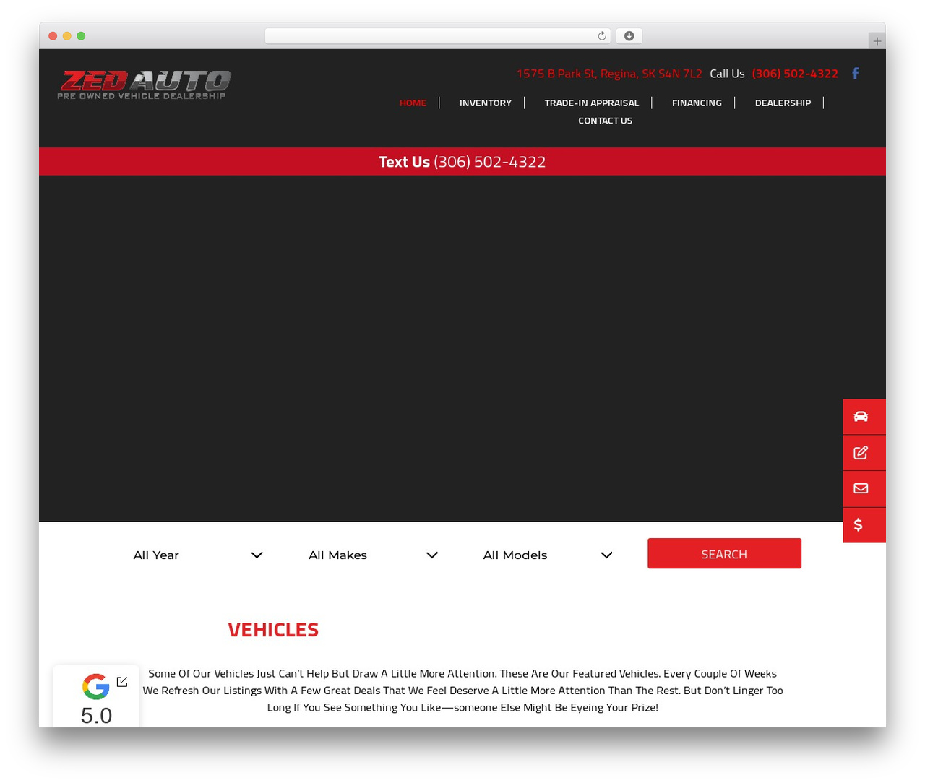Reload page with browser refresh icon
The width and height of the screenshot is (925, 783).
[x=601, y=36]
